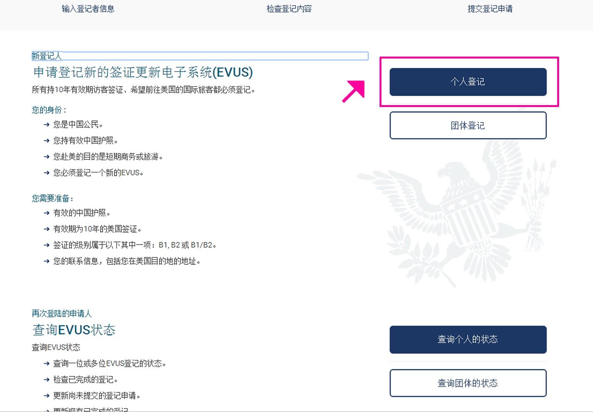Image resolution: width=593 pixels, height=412 pixels.
Task: Click the highlighted 个人登记 button
Action: [x=468, y=81]
